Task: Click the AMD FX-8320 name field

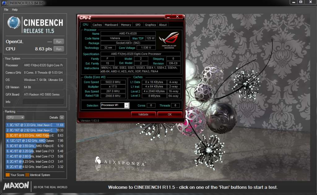Action: 128,33
